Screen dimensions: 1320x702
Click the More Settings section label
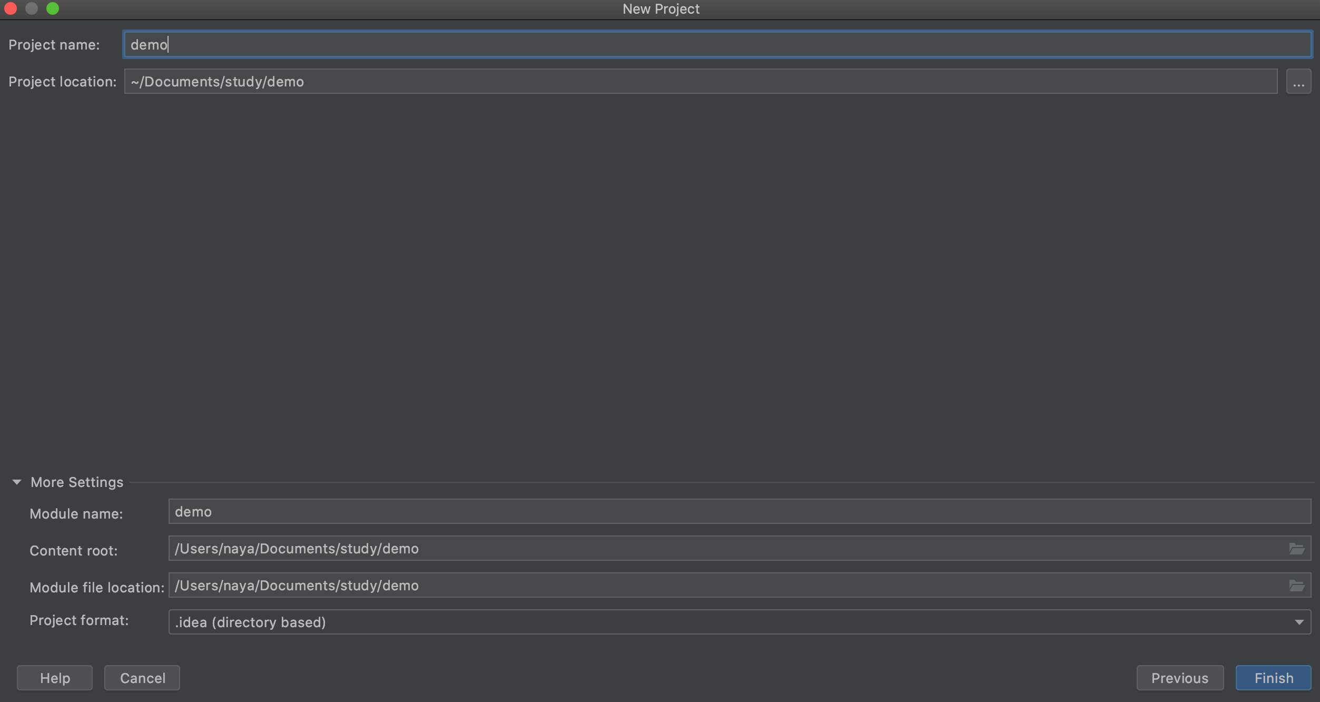77,482
